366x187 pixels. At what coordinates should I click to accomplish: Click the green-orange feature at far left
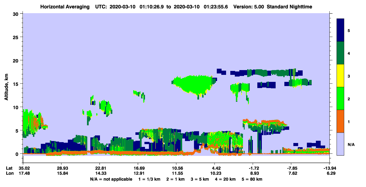coord(33,123)
